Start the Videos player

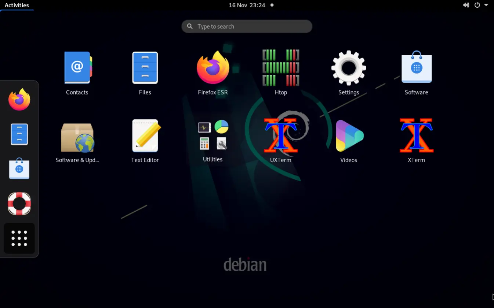point(348,136)
